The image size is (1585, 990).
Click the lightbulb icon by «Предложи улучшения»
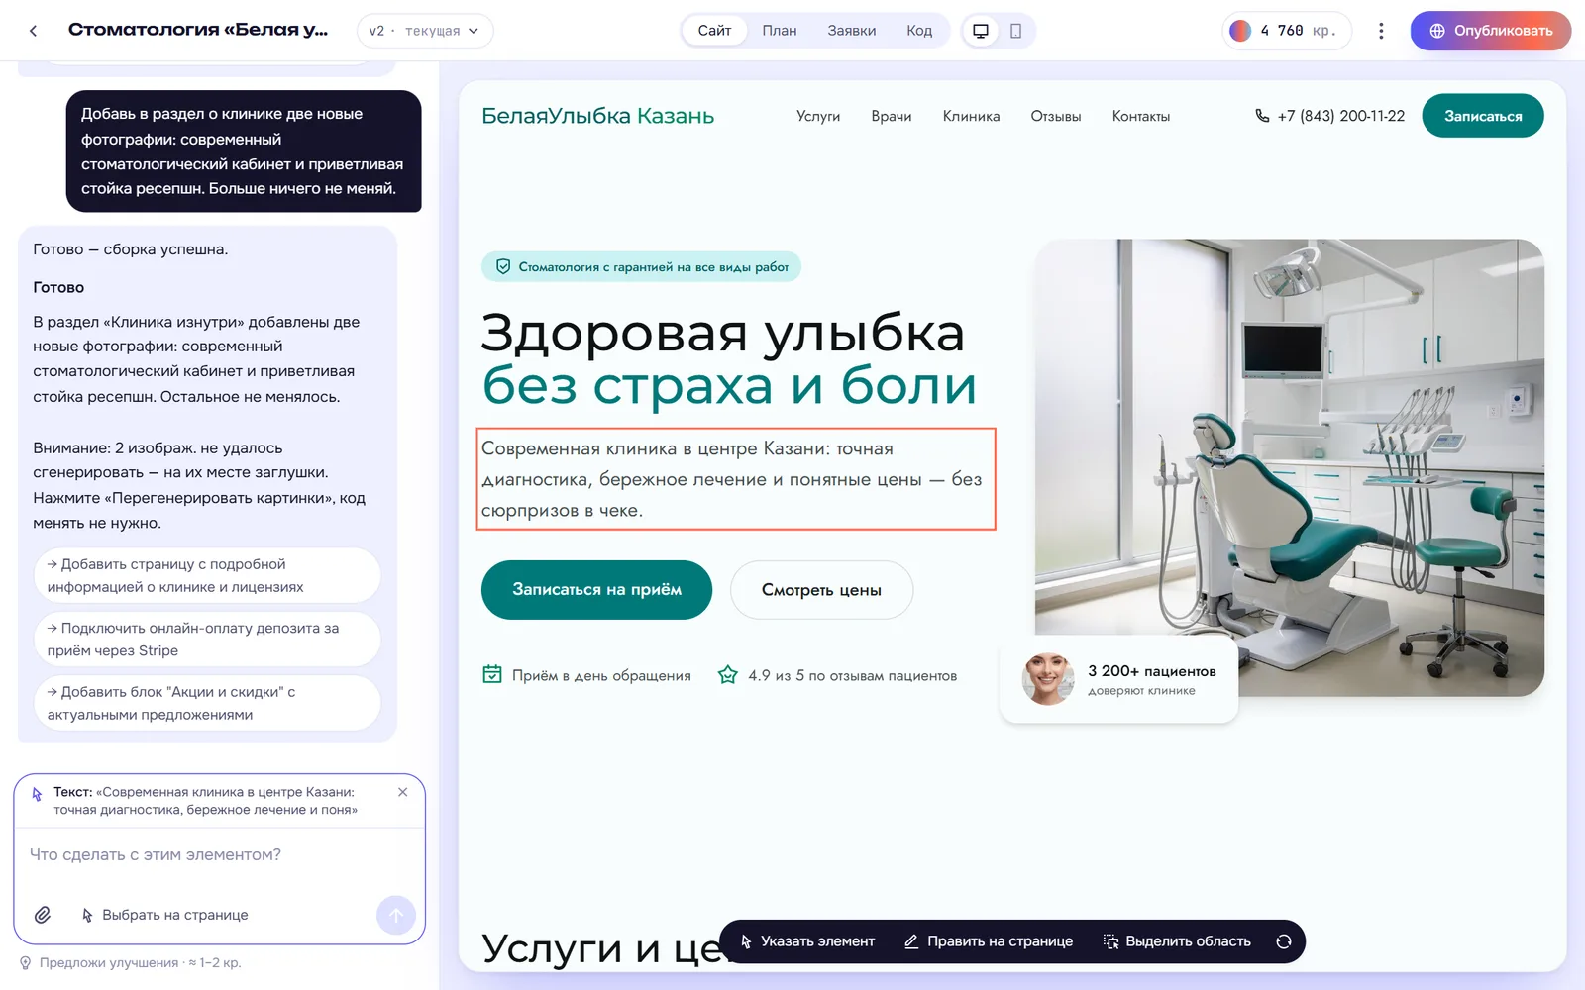pyautogui.click(x=26, y=962)
